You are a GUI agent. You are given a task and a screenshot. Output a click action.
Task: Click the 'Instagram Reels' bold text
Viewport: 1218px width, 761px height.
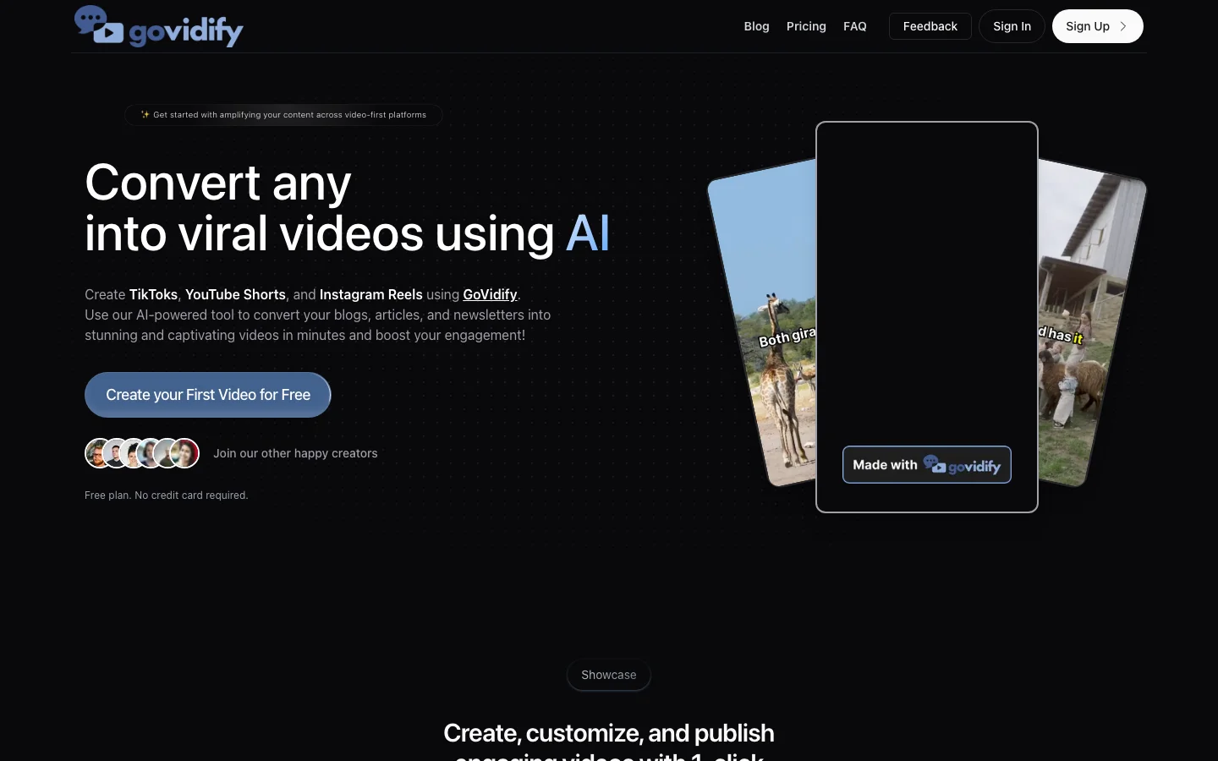[371, 294]
